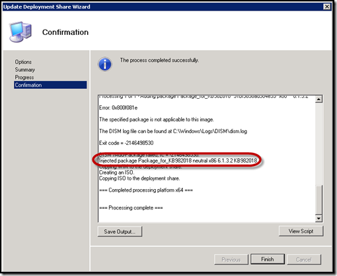The image size is (337, 276).
Task: Click the 'Exit code = -2146498530' line
Action: 126,143
